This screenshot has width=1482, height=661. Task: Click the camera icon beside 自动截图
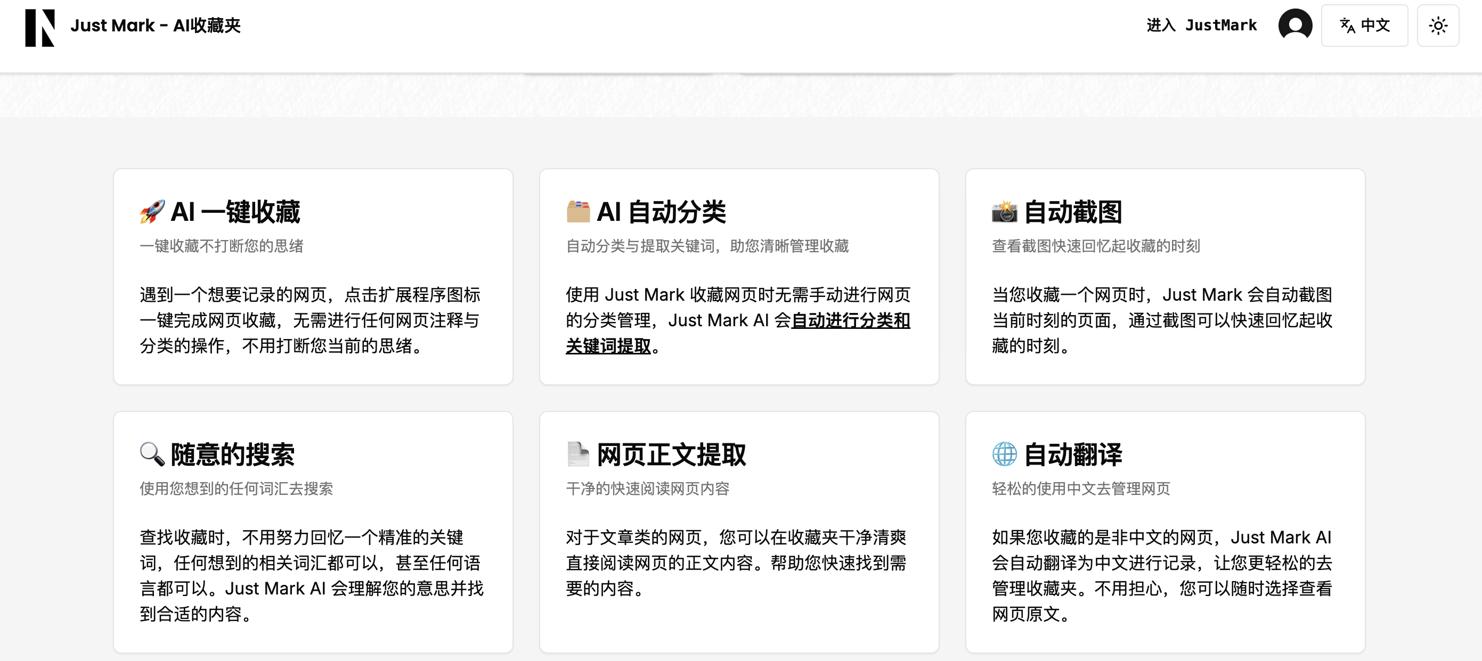click(x=1004, y=211)
